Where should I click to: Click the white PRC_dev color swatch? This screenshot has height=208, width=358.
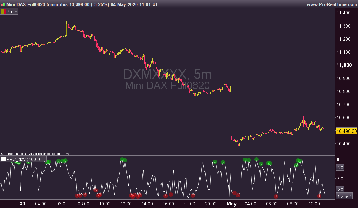[x=3, y=160]
